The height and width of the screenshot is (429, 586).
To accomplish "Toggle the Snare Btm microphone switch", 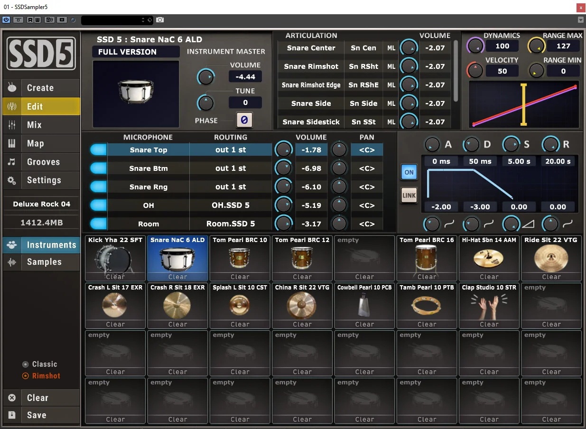I will click(98, 168).
